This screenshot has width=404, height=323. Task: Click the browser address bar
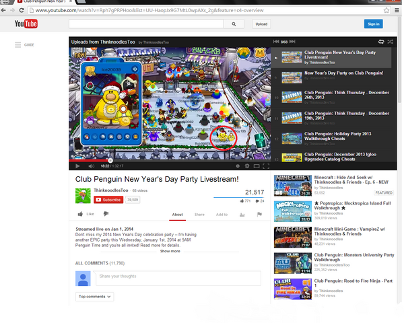point(205,10)
